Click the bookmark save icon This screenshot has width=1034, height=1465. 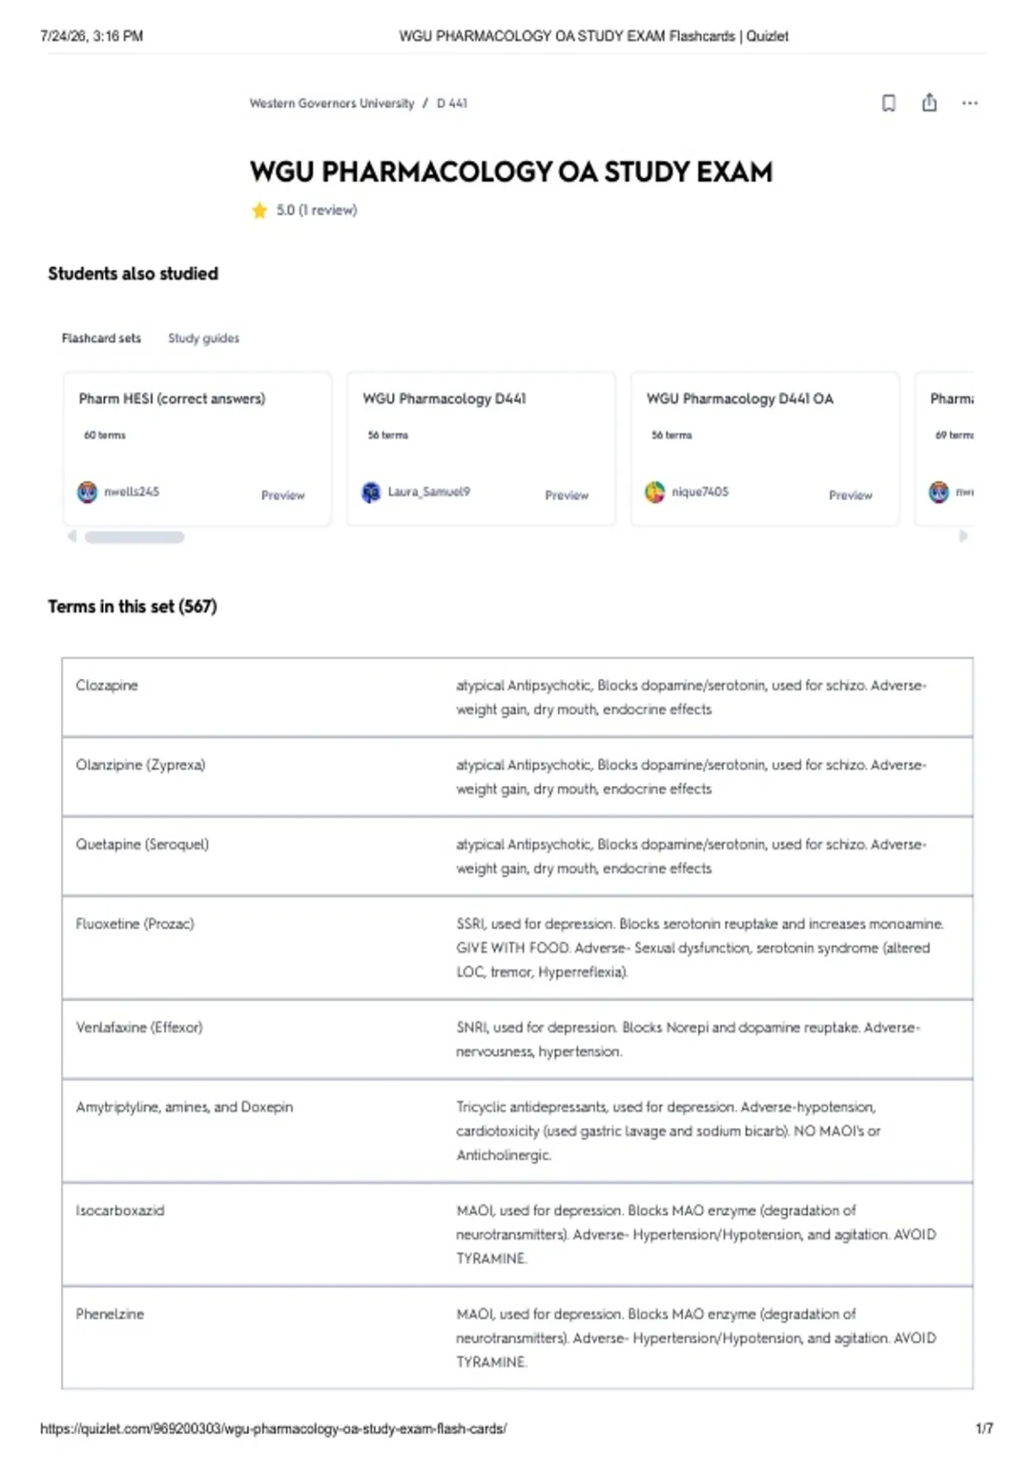[888, 103]
